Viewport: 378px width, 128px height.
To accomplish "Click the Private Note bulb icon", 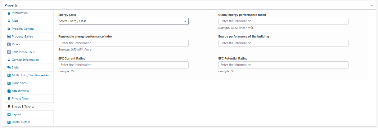I will 9,99.
